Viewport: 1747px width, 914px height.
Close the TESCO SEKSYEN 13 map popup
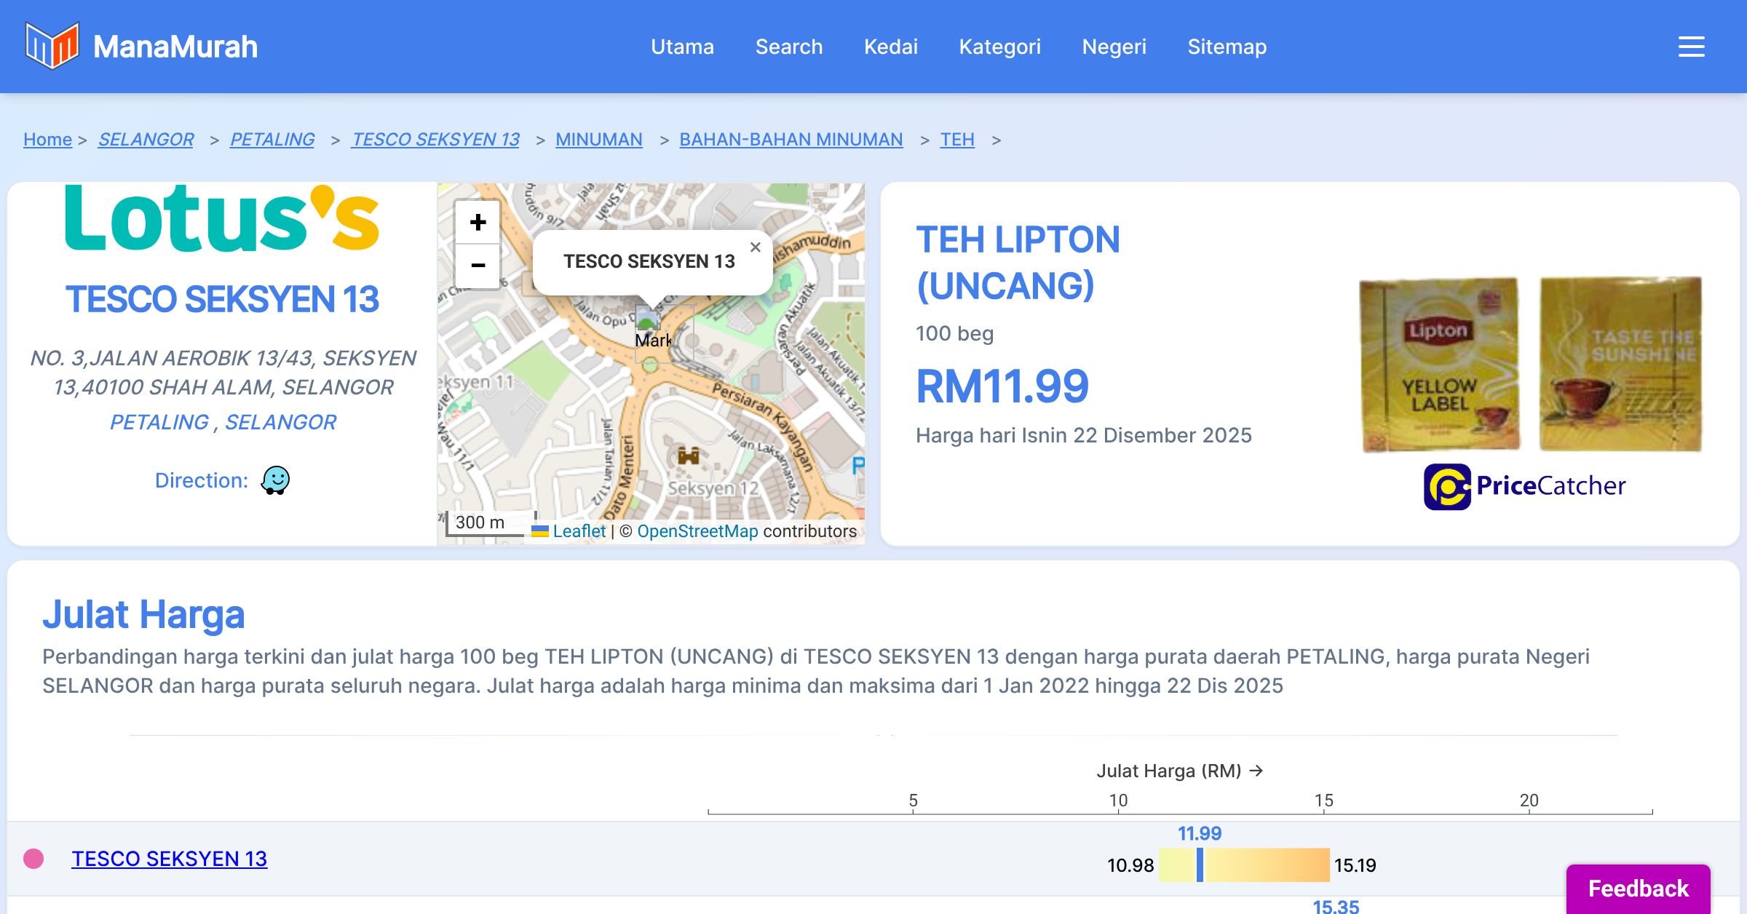point(756,247)
